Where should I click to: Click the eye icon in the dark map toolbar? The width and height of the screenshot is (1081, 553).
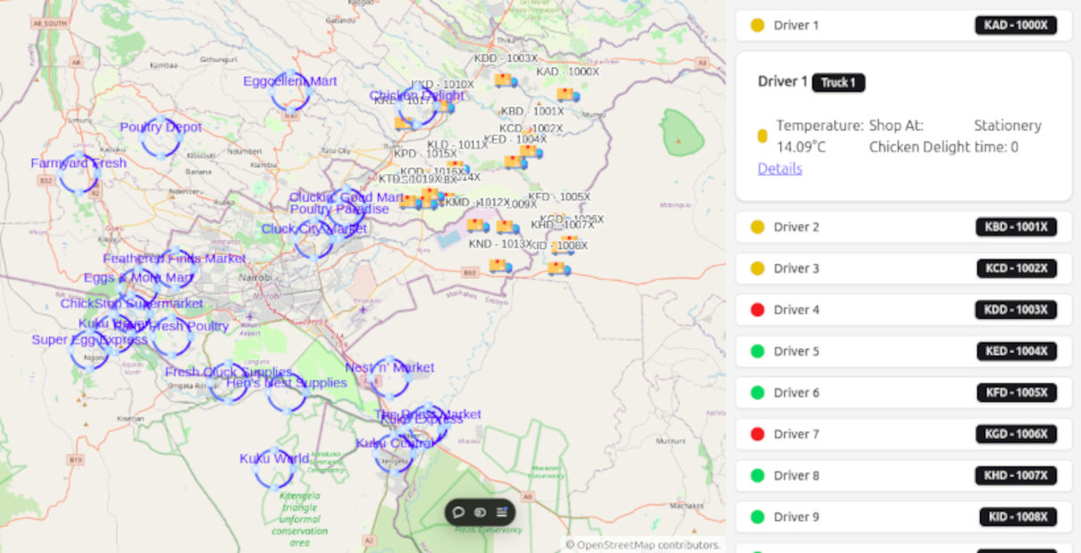(x=480, y=512)
